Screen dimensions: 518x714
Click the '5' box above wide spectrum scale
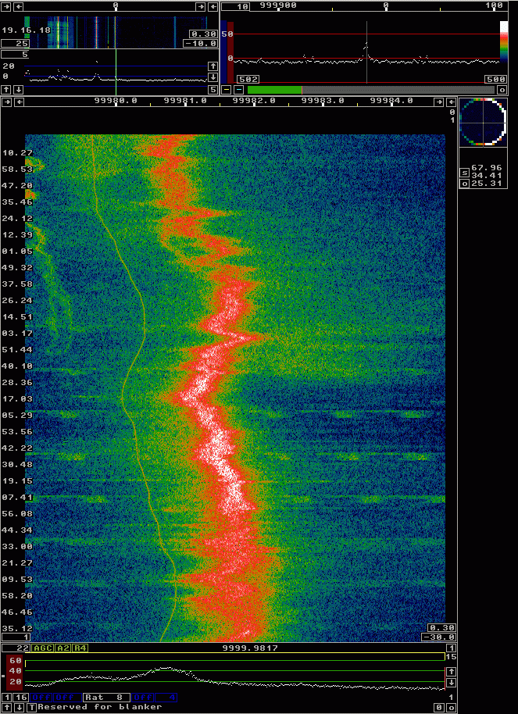coord(16,55)
